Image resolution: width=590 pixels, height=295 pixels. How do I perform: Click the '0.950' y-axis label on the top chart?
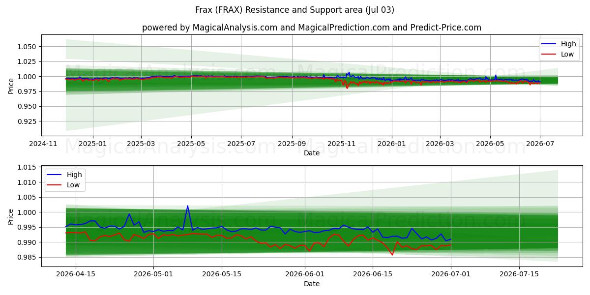tap(28, 106)
